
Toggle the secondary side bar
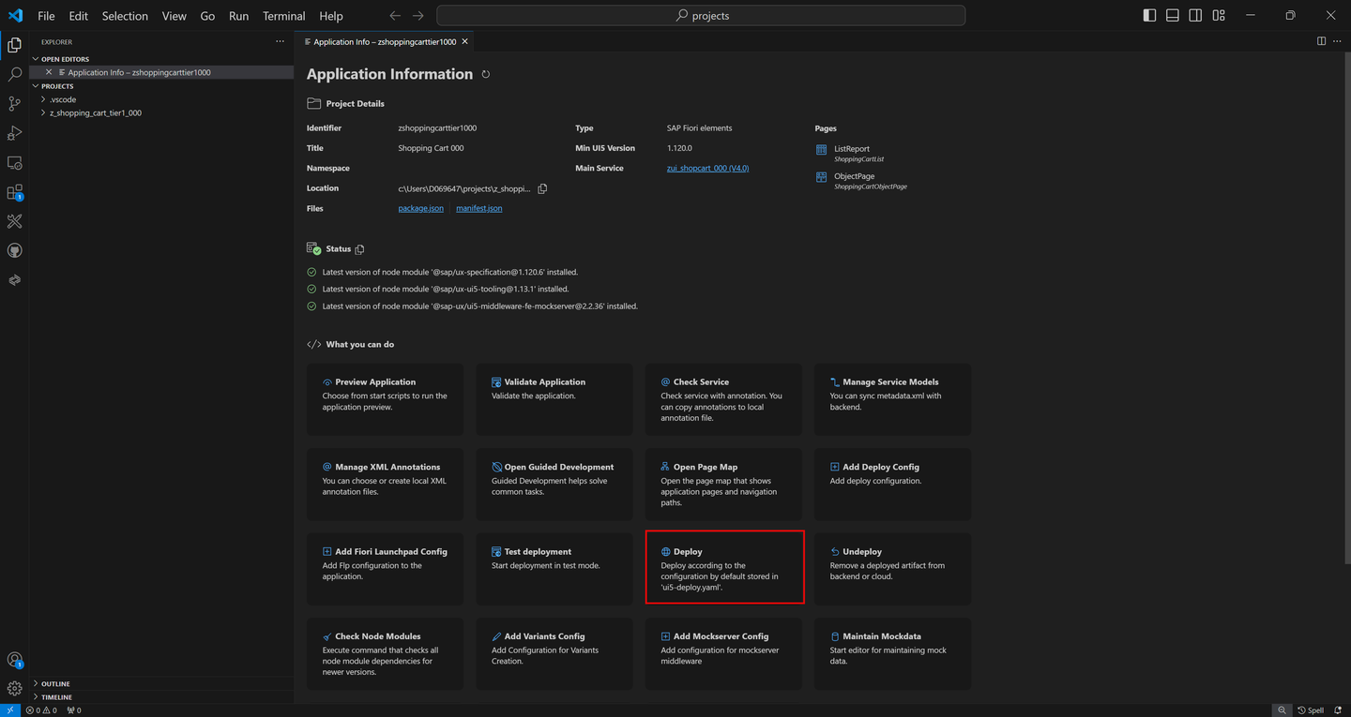tap(1195, 16)
